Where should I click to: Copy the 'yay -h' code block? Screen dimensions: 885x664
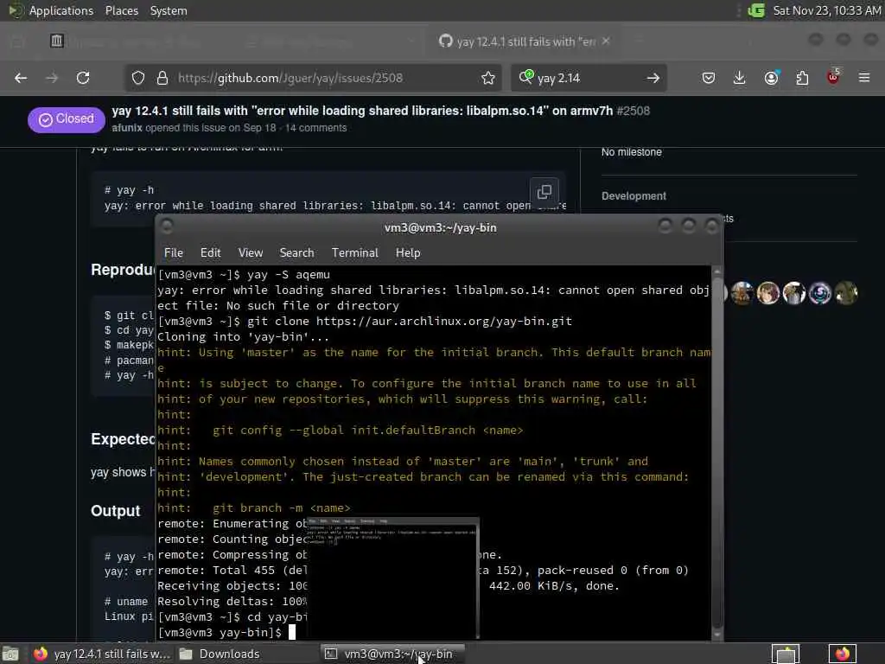point(544,192)
